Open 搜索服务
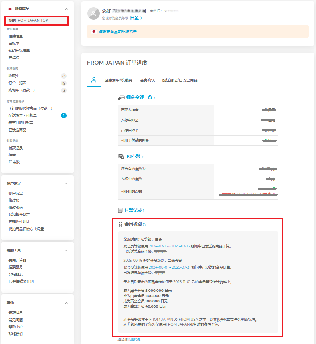316x344 pixels. coord(16,267)
